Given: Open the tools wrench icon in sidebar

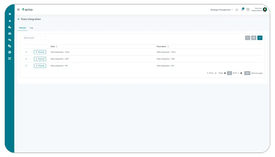Looking at the screenshot, I should pos(10,58).
